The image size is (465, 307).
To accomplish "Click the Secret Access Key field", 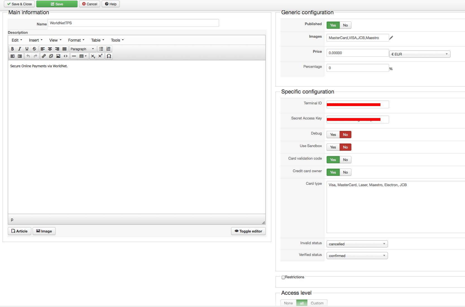I will (358, 119).
